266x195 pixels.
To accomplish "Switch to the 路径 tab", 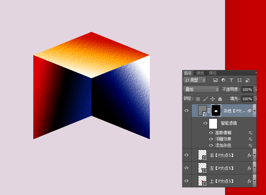I will tap(212, 73).
